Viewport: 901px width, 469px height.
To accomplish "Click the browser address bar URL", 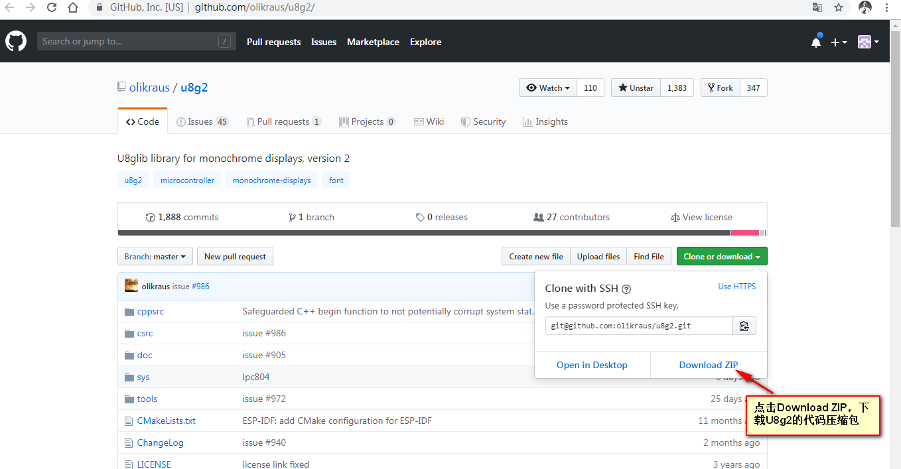I will tap(255, 8).
